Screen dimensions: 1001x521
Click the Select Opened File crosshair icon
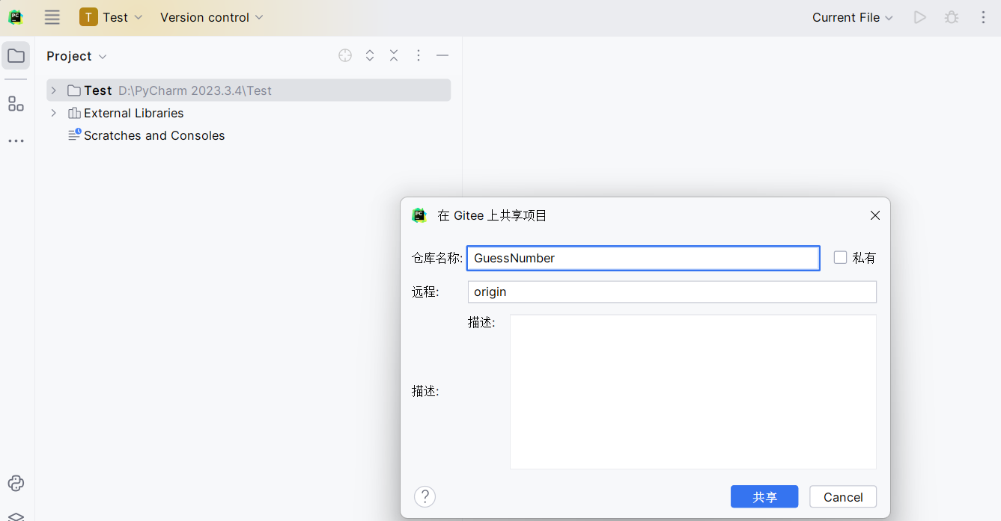(x=345, y=56)
